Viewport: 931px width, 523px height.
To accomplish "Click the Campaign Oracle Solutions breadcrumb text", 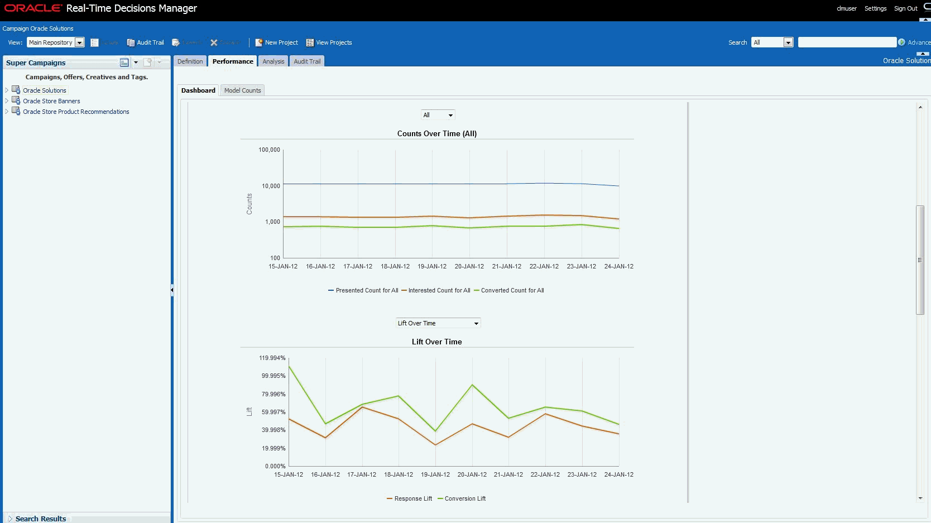I will coord(38,28).
